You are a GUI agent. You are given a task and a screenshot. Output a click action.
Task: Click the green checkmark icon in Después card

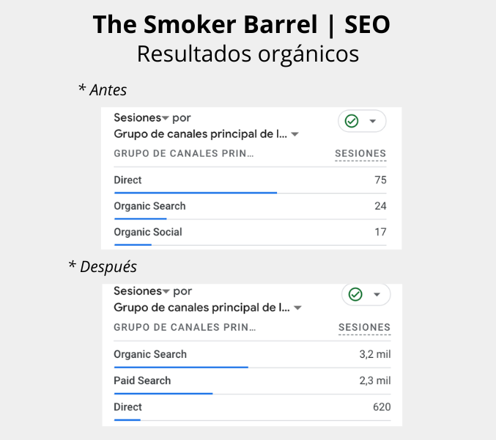click(355, 294)
